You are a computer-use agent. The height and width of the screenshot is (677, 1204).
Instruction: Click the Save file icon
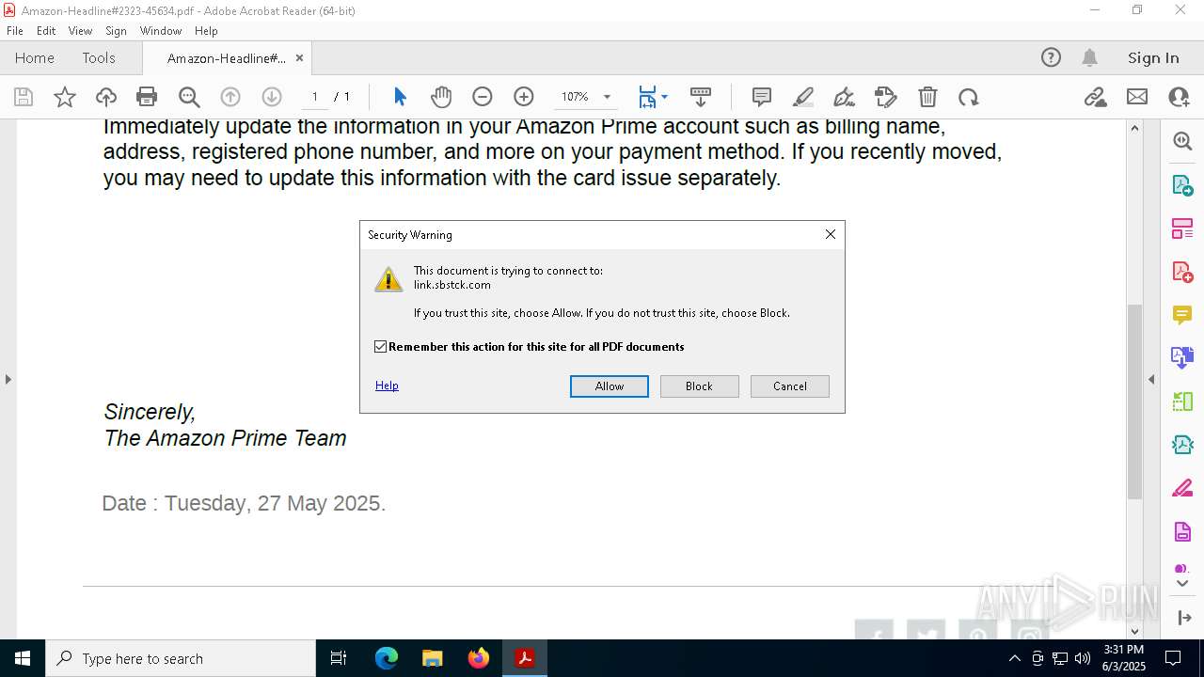tap(24, 97)
